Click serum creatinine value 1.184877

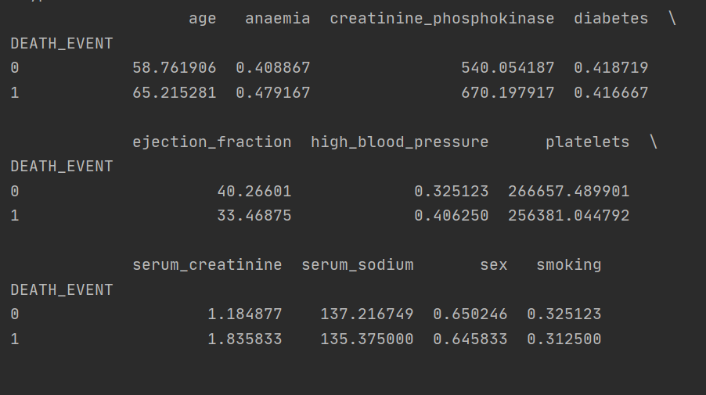point(244,314)
